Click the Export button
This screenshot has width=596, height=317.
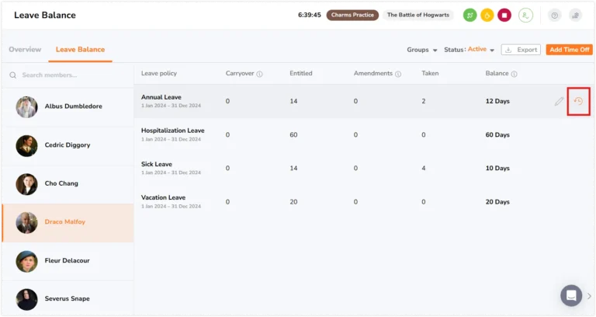(x=521, y=50)
